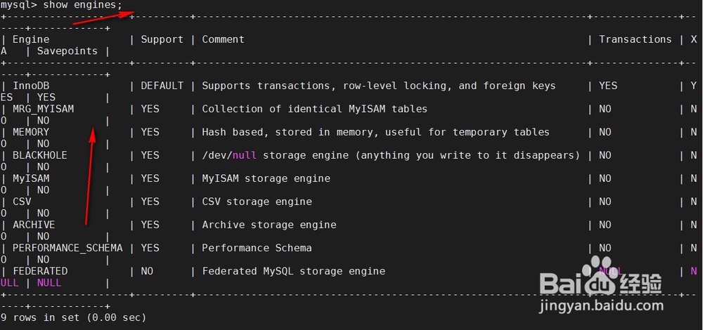Click the DEFAULT support value
The width and height of the screenshot is (703, 330).
(162, 86)
